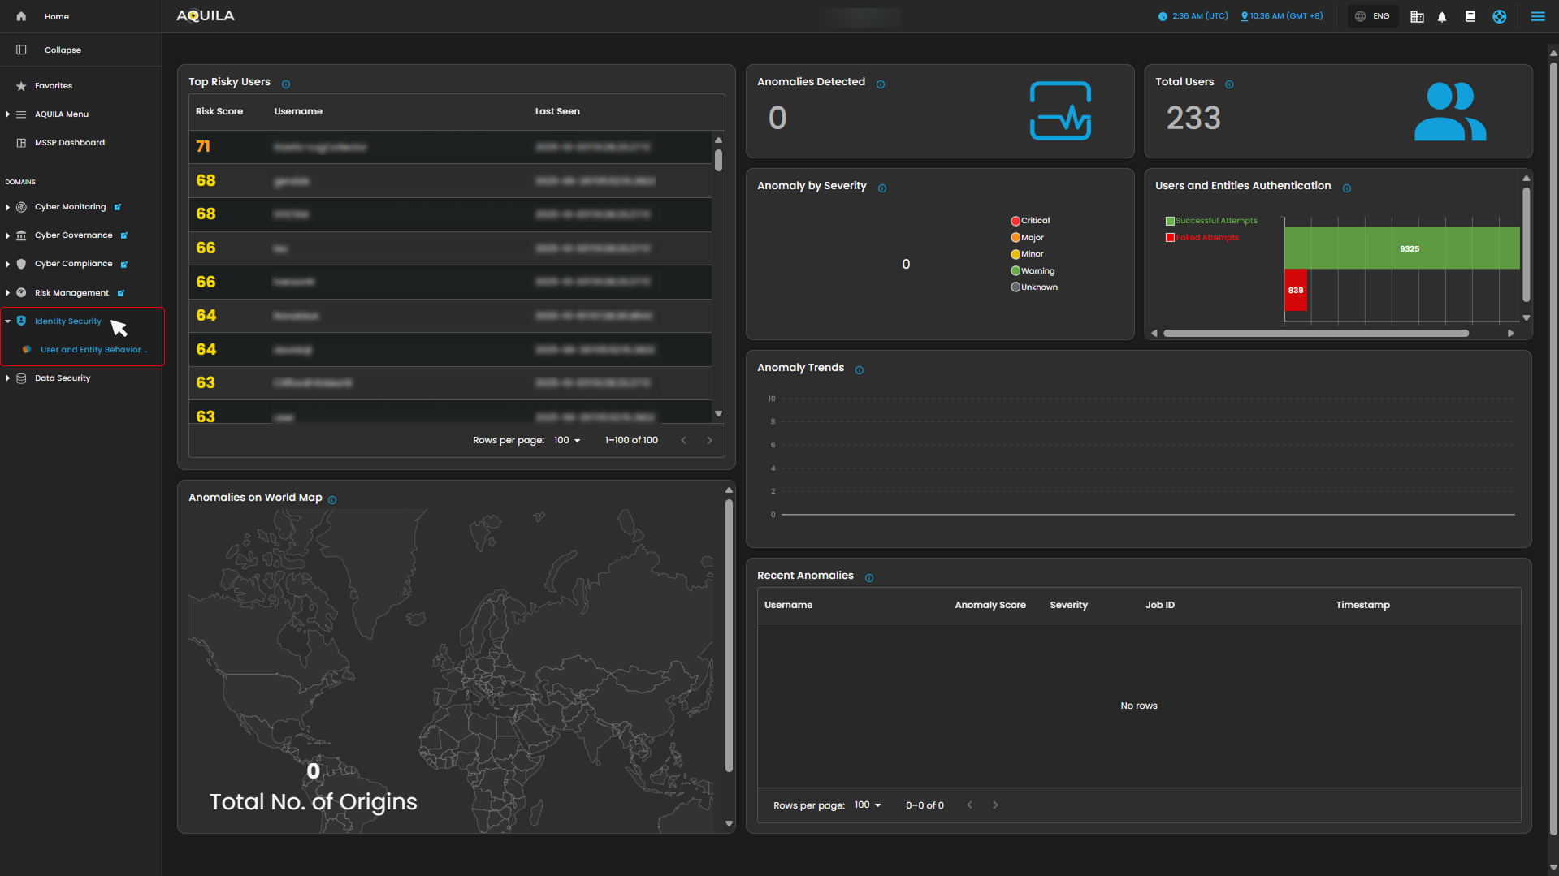1559x876 pixels.
Task: Collapse the Identity Security domain
Action: tap(67, 321)
